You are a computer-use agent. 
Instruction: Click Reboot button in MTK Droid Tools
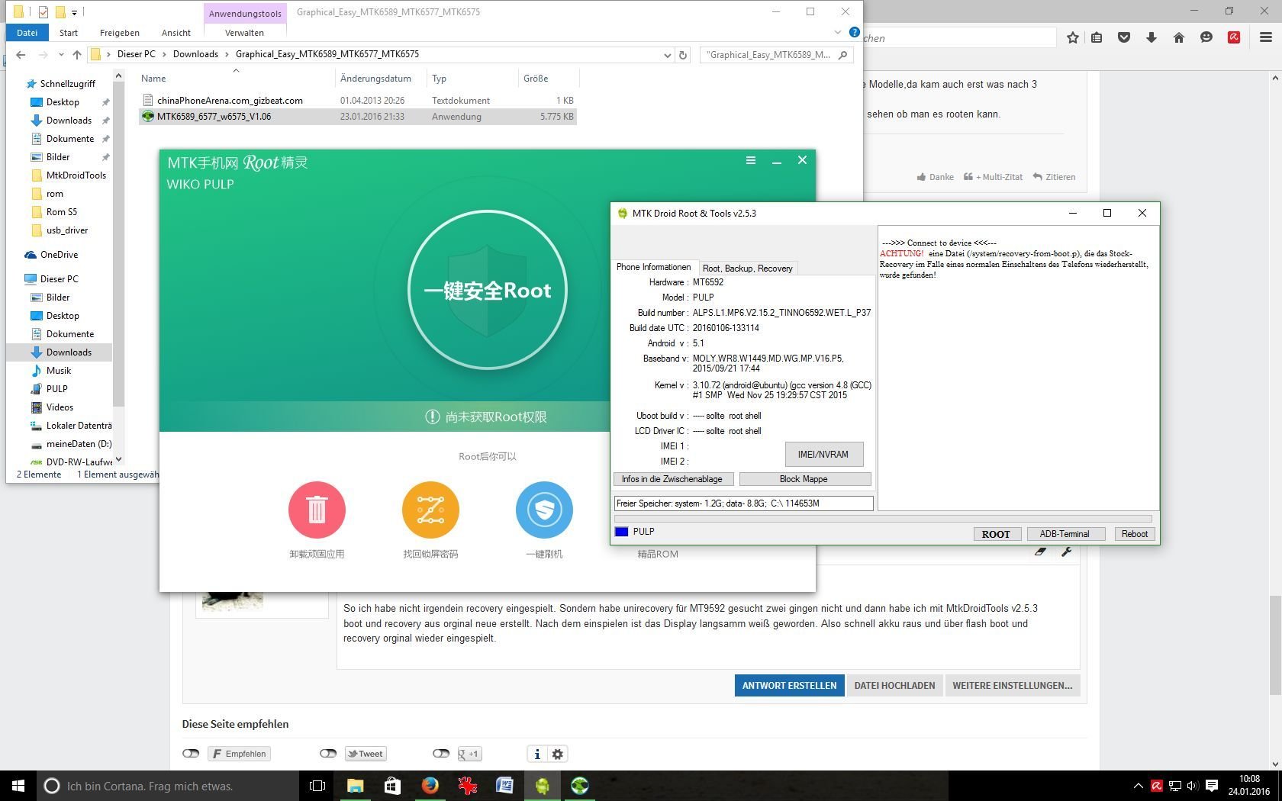[1134, 534]
